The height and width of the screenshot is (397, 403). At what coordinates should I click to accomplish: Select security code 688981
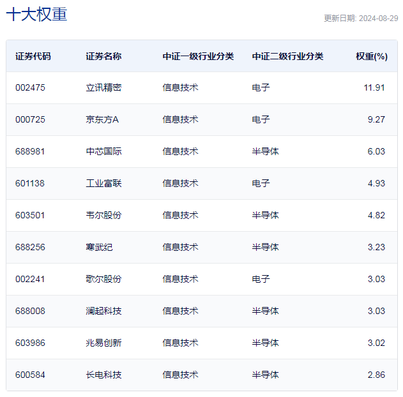pyautogui.click(x=30, y=151)
